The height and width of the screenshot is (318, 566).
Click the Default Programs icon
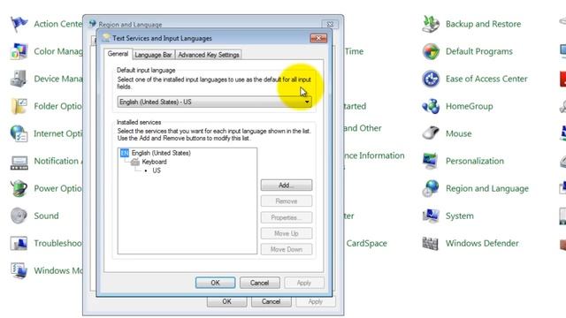point(431,51)
